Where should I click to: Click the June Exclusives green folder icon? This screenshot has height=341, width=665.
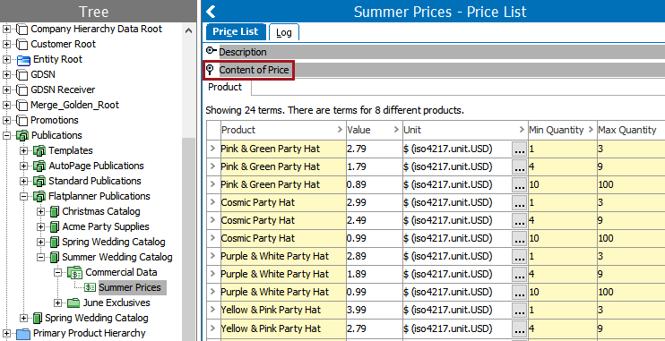[73, 303]
